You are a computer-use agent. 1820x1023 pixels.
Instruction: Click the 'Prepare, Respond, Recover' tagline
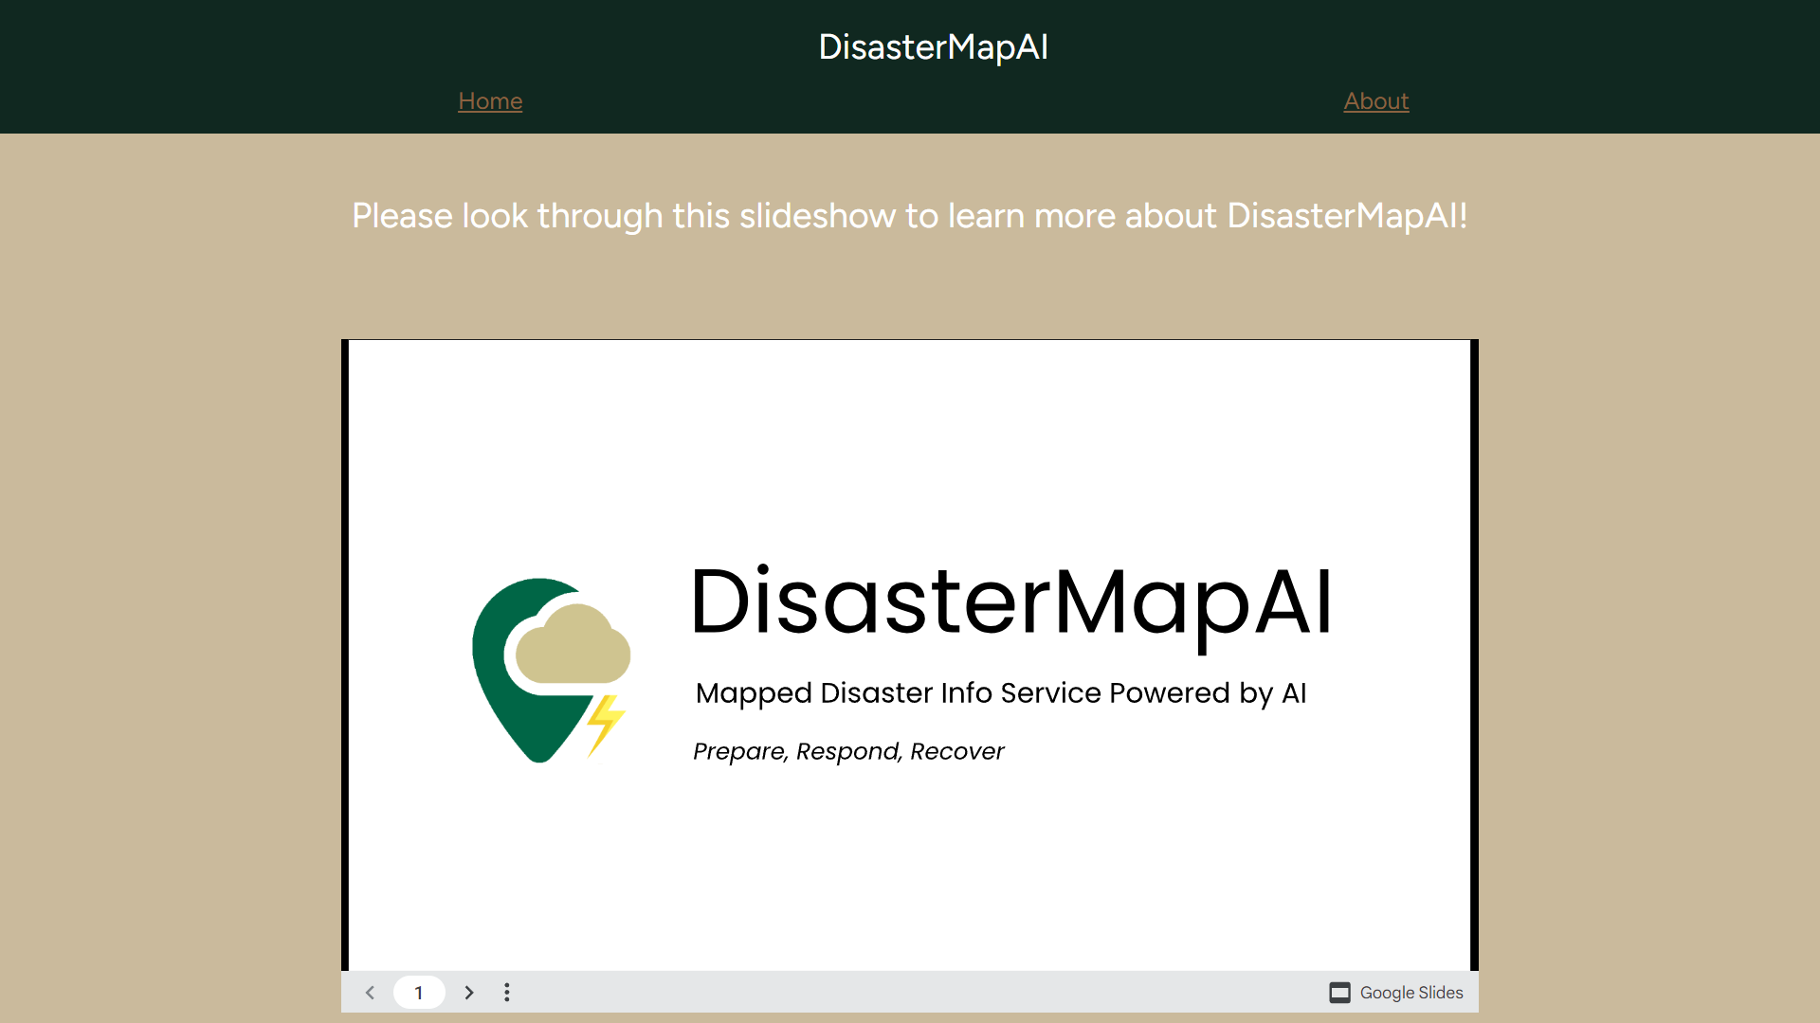[847, 752]
